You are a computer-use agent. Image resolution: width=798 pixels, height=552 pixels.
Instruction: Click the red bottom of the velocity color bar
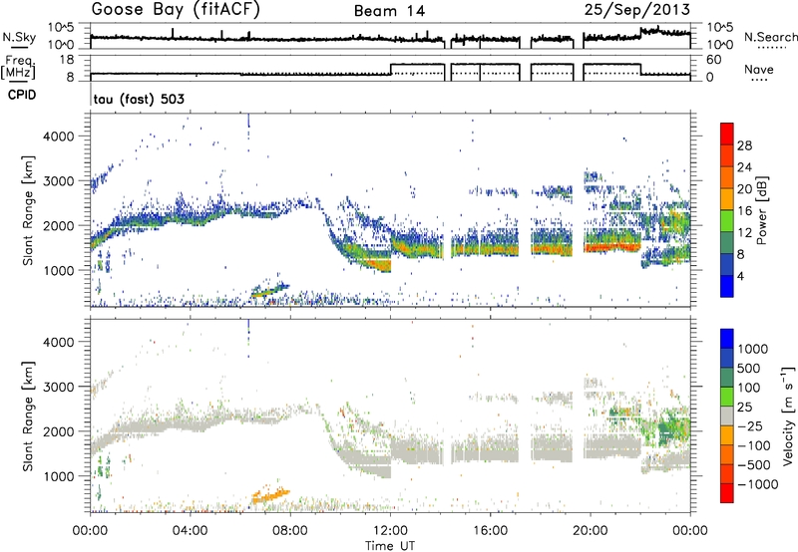point(727,493)
